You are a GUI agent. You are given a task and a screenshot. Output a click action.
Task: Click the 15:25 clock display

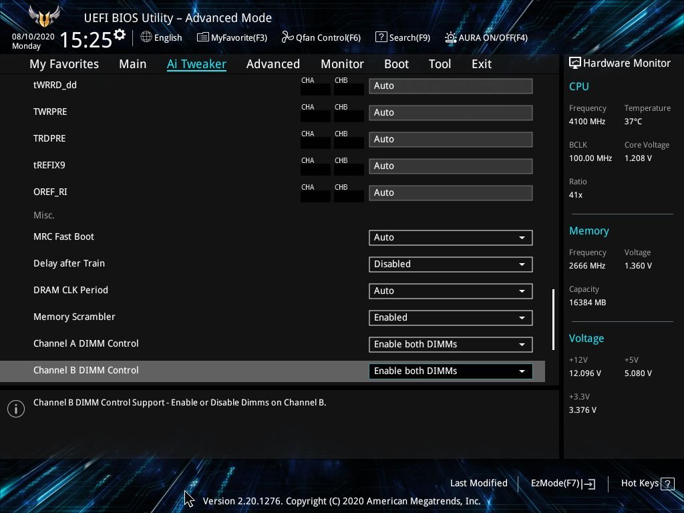pos(86,39)
